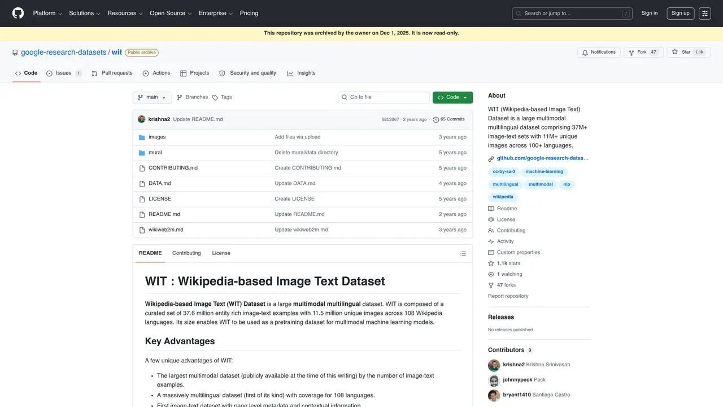Click the cc-by-sa-3 topic tag
This screenshot has height=407, width=723.
[504, 171]
